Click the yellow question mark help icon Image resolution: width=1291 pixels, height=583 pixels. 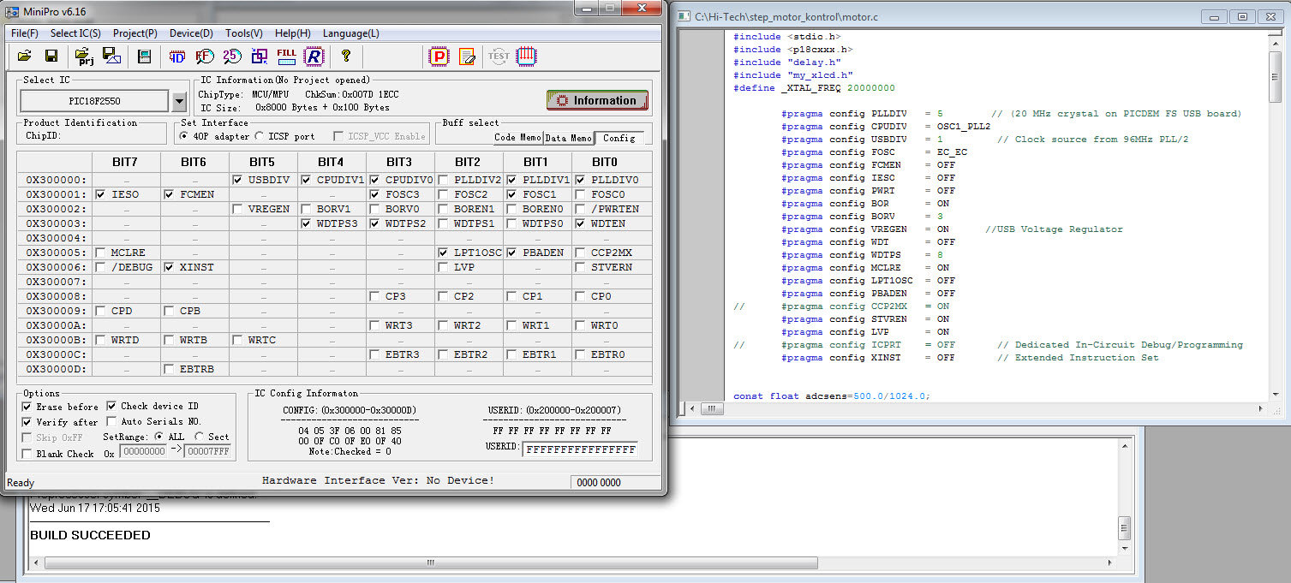click(346, 57)
